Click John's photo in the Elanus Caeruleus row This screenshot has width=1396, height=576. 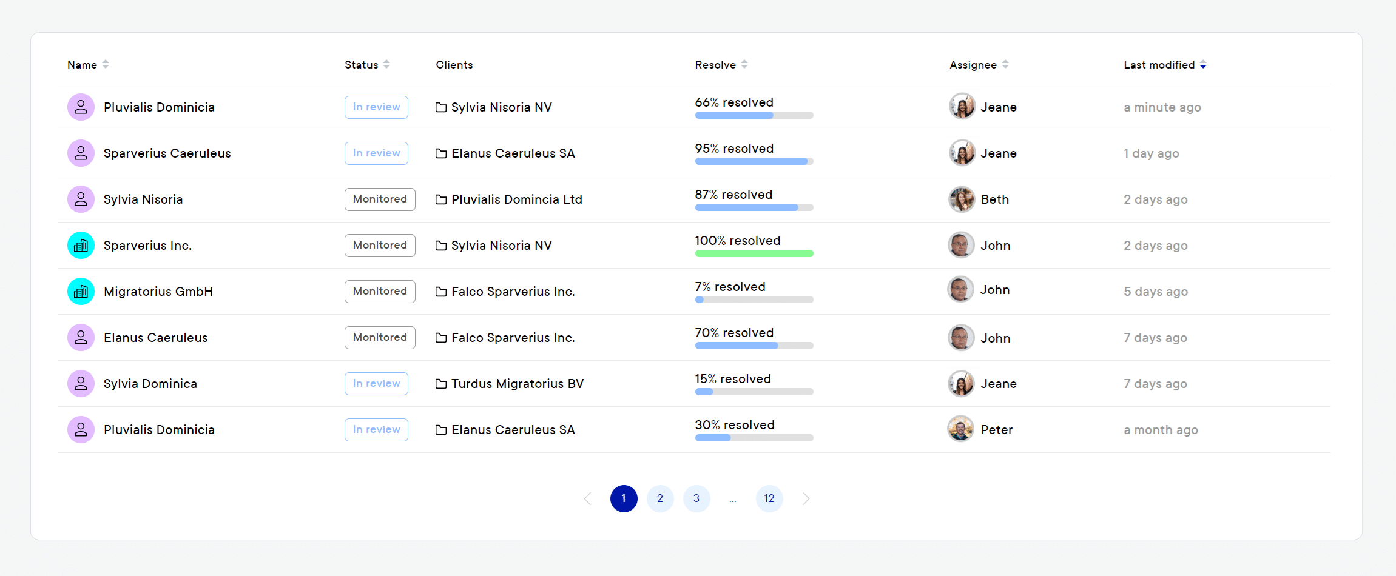click(x=961, y=338)
